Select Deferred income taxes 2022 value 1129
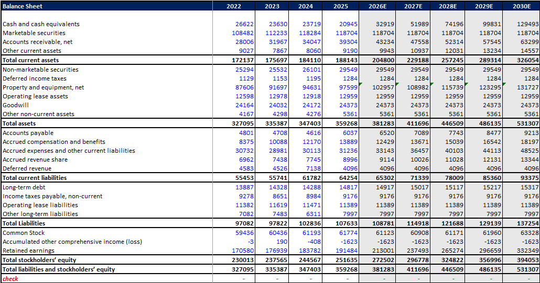The width and height of the screenshot is (540, 283). click(246, 78)
